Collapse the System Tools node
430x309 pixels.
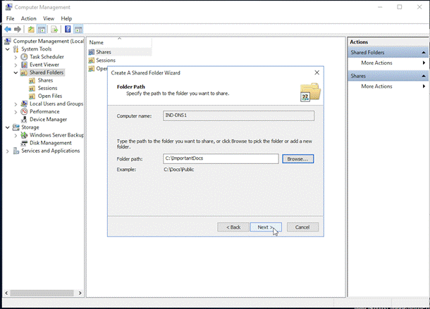pos(8,49)
